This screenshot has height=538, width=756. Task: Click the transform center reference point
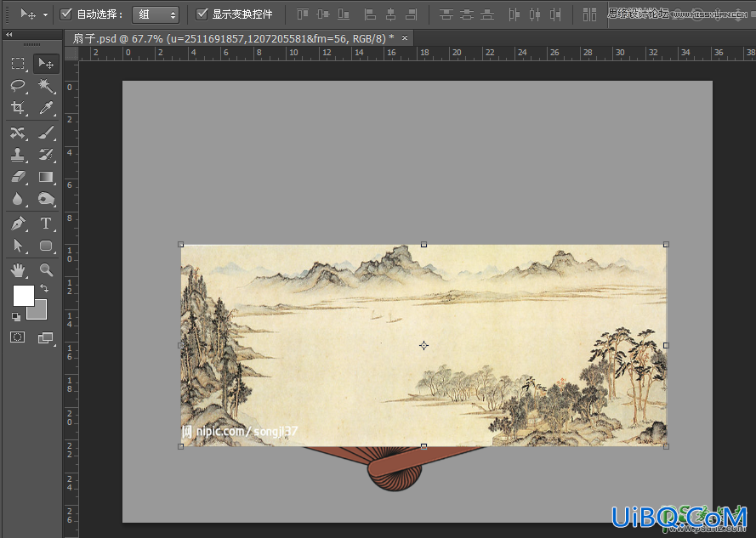(423, 345)
